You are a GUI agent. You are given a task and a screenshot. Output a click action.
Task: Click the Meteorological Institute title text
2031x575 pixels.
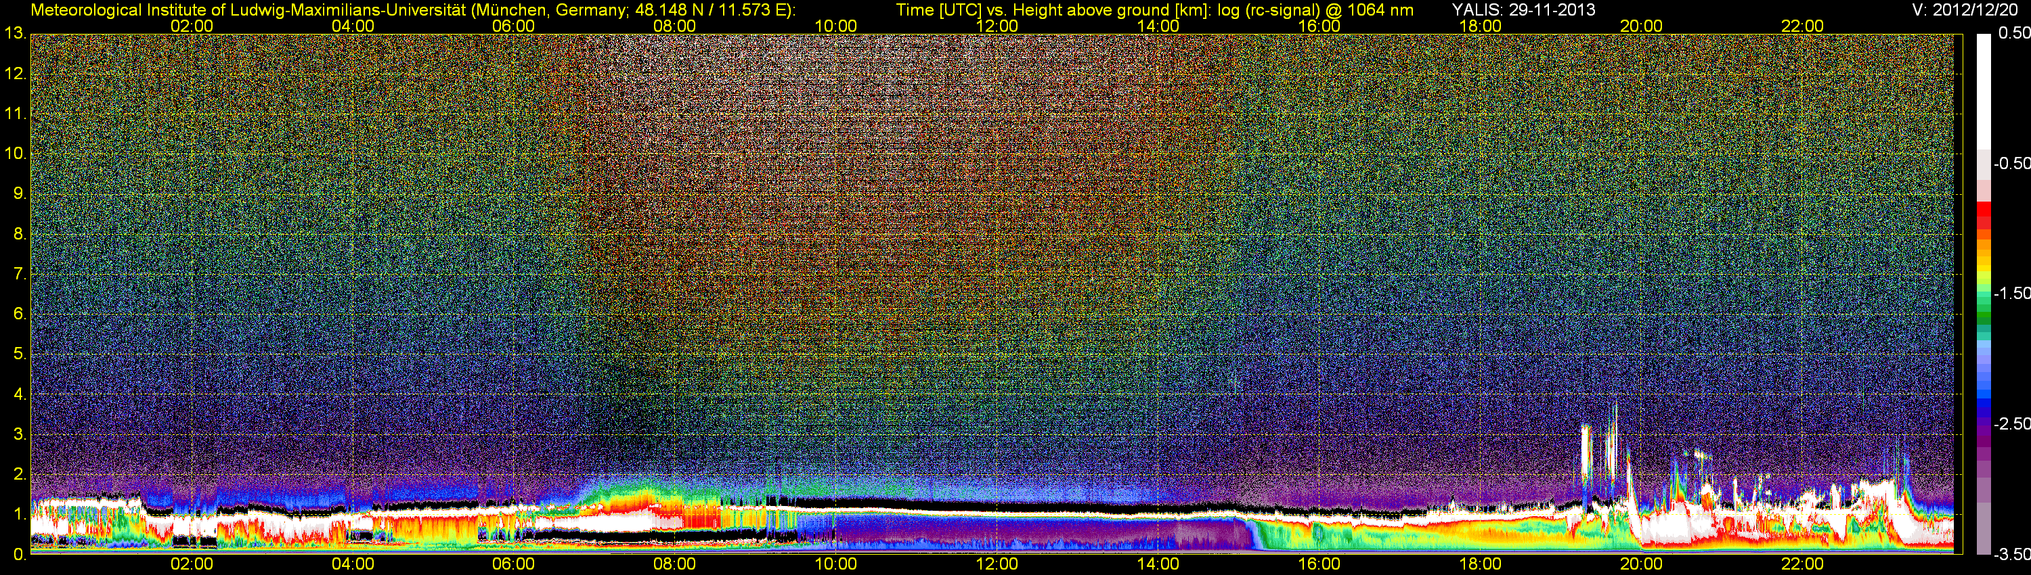[412, 10]
